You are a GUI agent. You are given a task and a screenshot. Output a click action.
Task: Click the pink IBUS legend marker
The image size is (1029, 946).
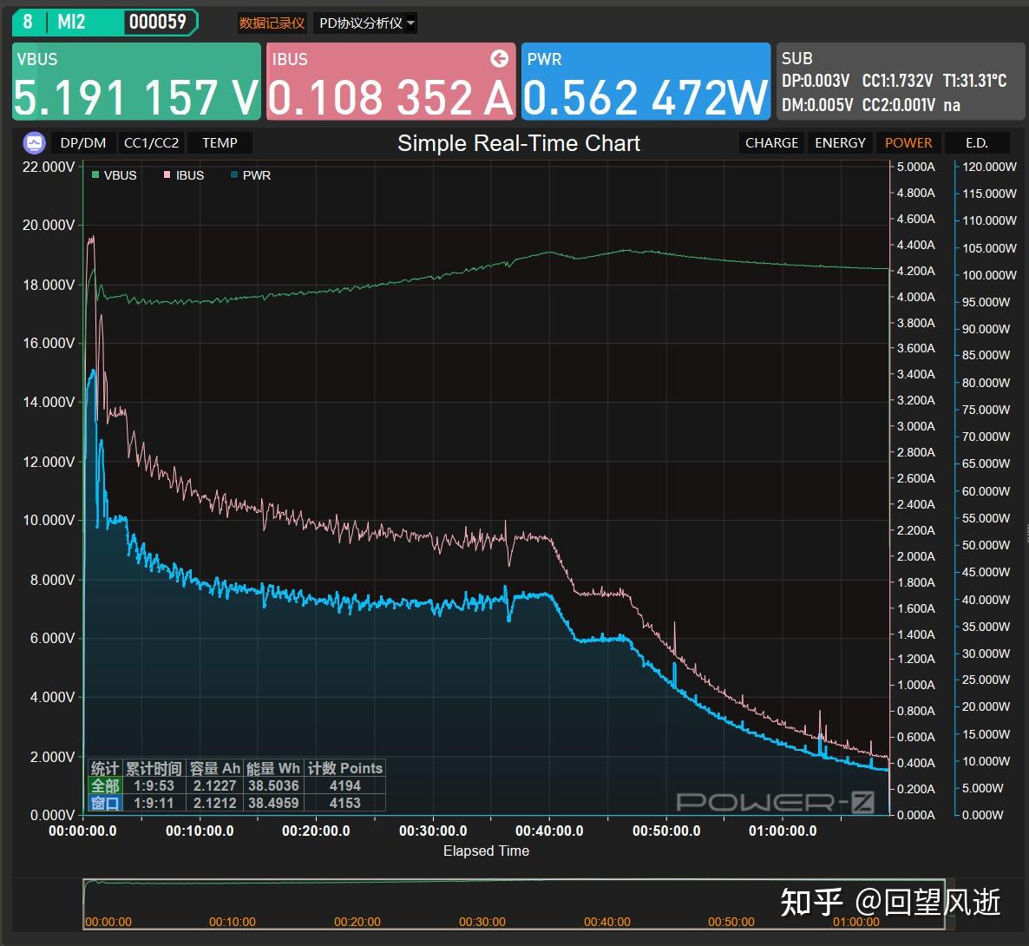167,174
